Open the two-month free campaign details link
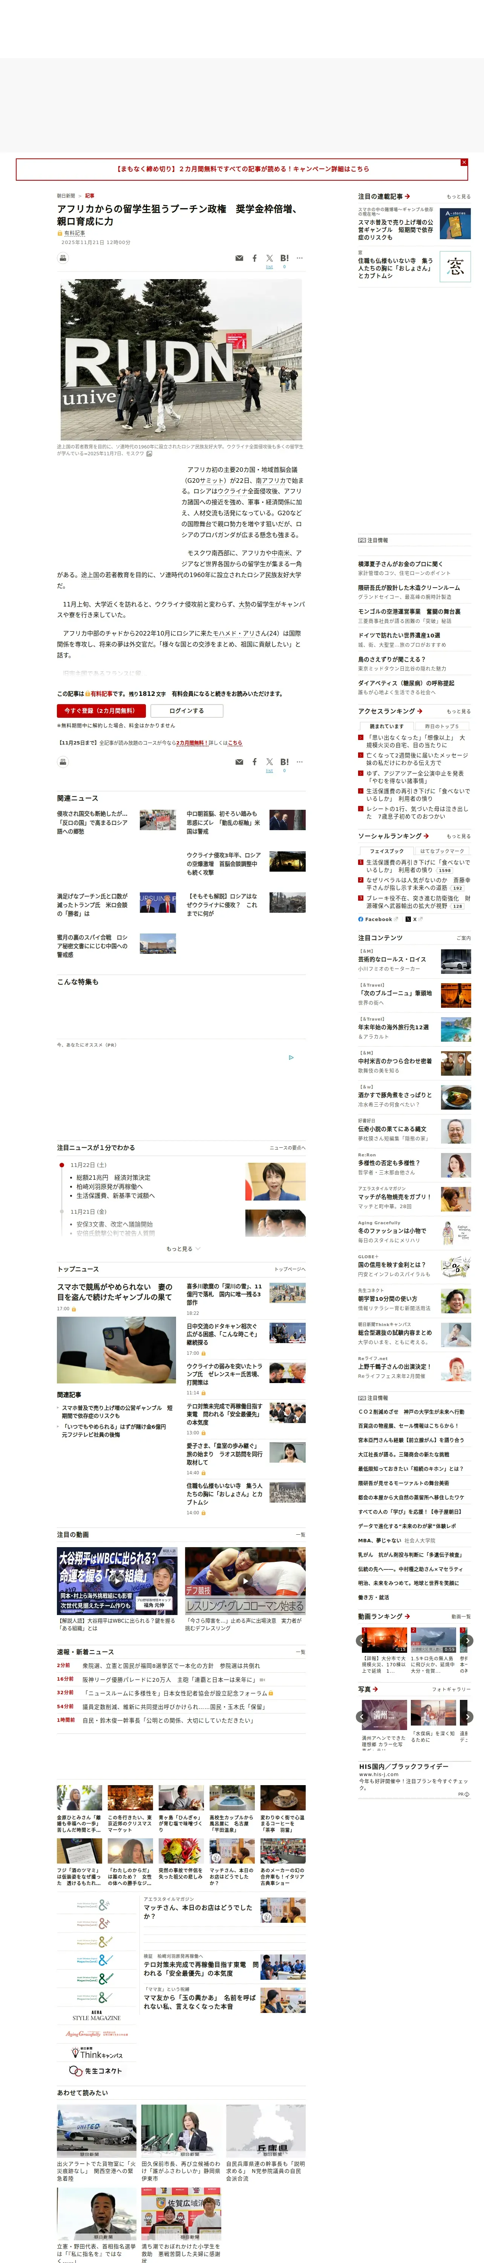This screenshot has height=2263, width=484. [x=242, y=169]
